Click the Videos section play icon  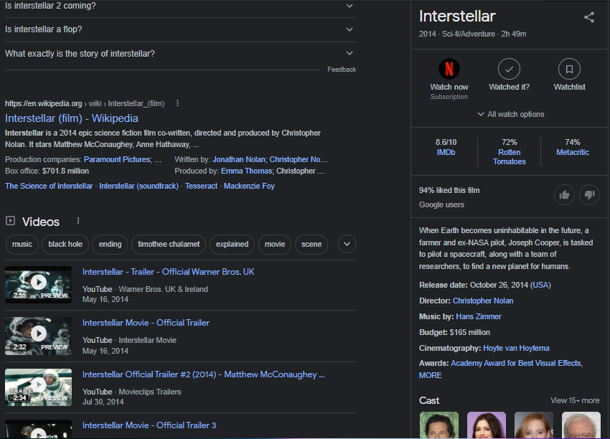click(10, 221)
